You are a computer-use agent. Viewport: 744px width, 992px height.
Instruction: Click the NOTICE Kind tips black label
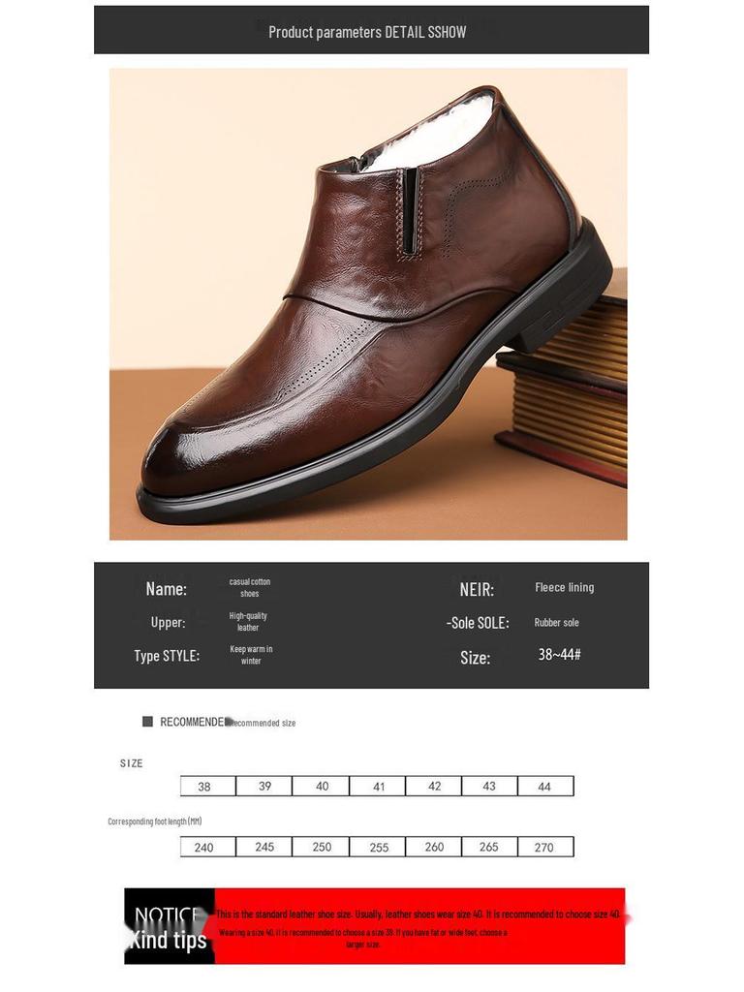pos(170,926)
